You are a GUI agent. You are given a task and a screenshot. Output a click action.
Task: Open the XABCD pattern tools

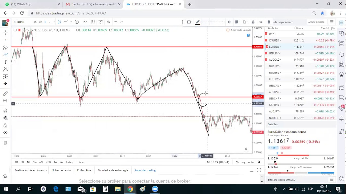tap(5, 69)
